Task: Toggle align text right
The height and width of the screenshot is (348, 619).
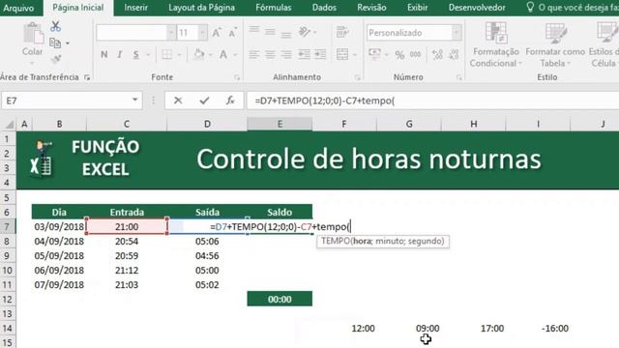Action: [286, 54]
